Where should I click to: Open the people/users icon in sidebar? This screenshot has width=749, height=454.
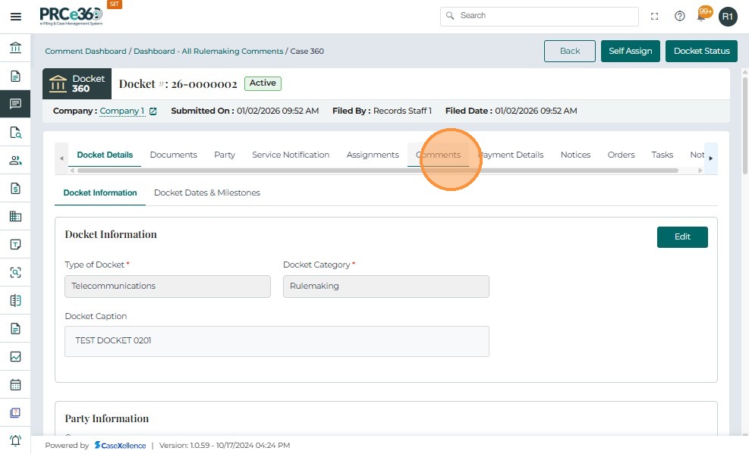[15, 160]
